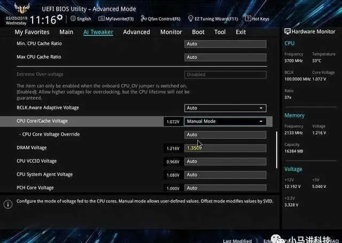
Task: Click the EZ Tuning Wizard lightbulb icon
Action: click(190, 19)
